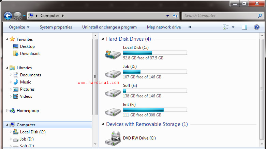
Task: Open the address bar history dropdown
Action: [x=167, y=16]
